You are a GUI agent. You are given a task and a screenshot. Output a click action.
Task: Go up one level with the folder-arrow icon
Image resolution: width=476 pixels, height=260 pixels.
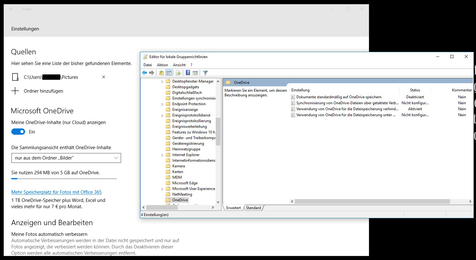(x=161, y=73)
